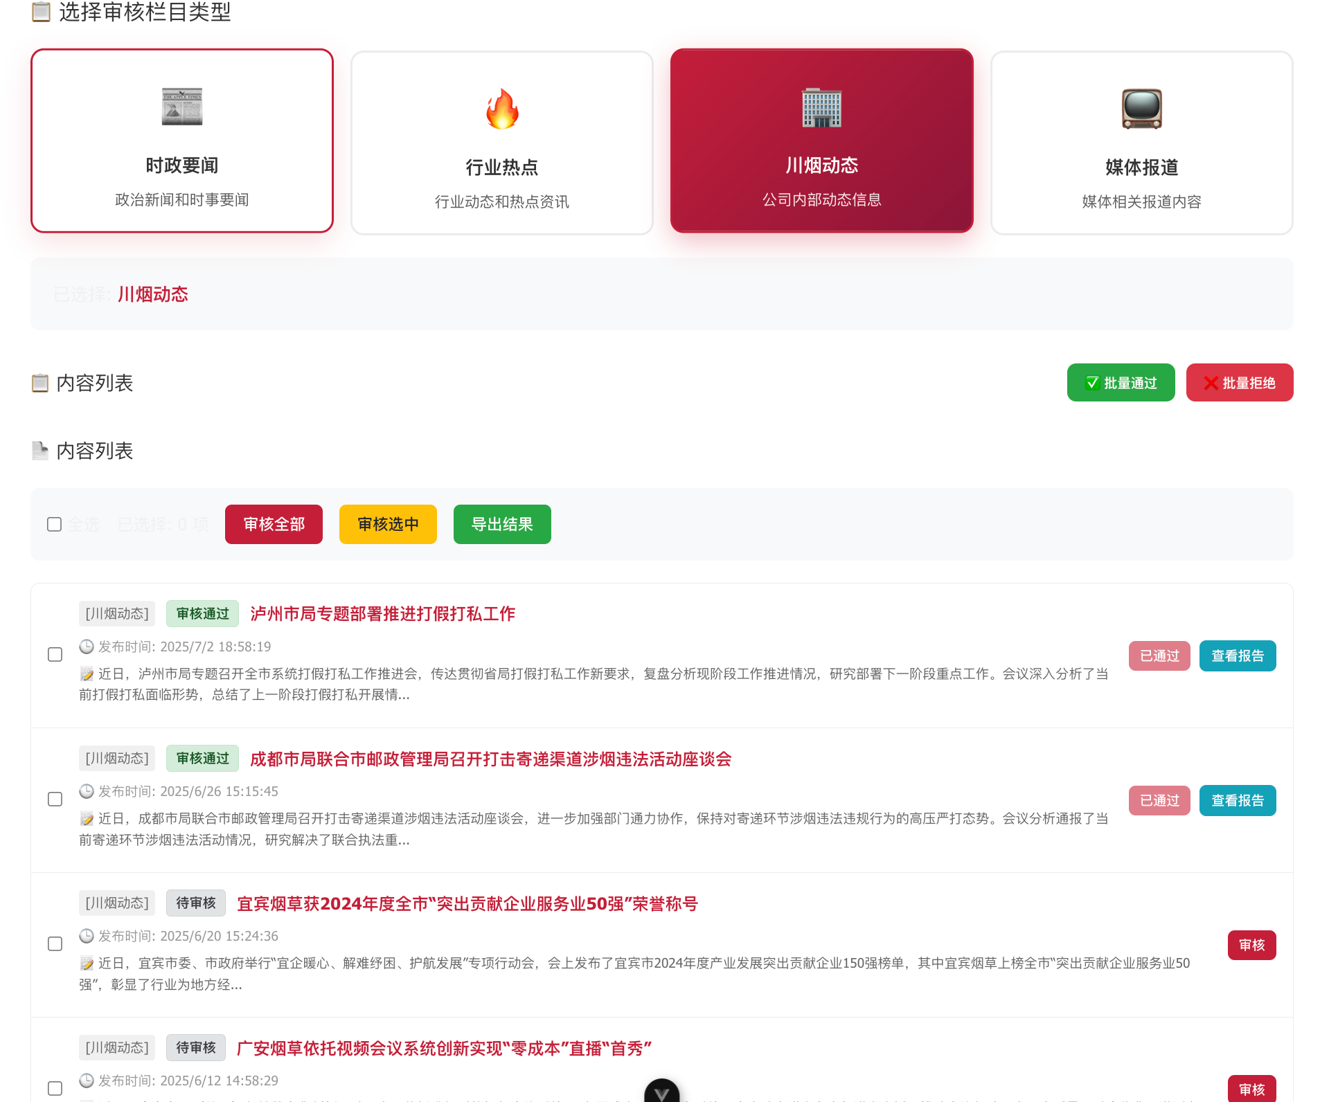Click the 批量通过 green button
This screenshot has width=1320, height=1102.
tap(1121, 383)
